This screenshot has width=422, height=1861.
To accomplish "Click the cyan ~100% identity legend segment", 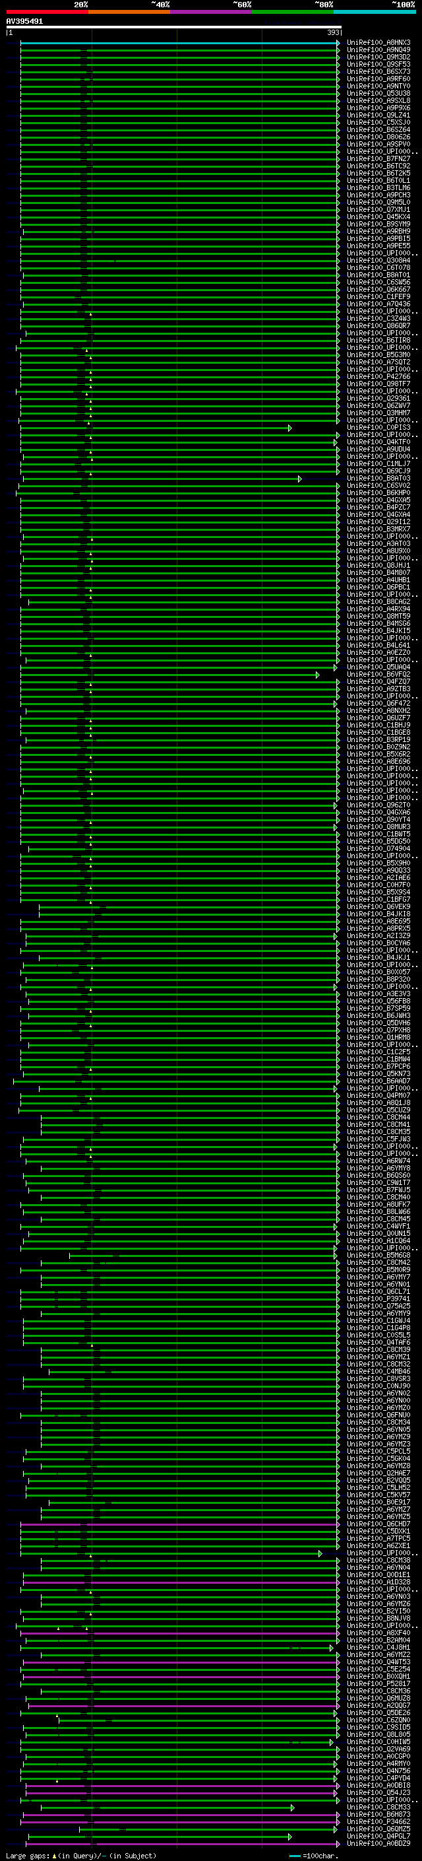I will [x=375, y=12].
